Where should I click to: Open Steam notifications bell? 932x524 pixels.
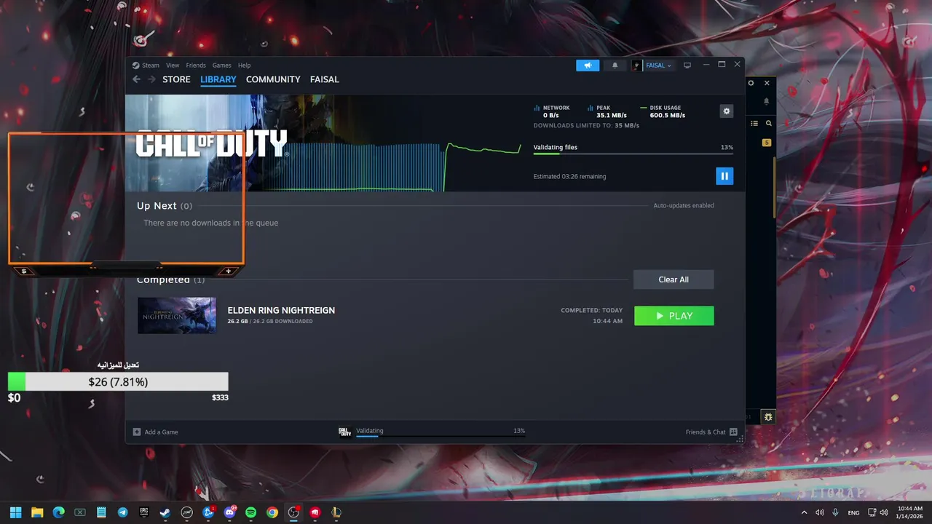(x=615, y=65)
